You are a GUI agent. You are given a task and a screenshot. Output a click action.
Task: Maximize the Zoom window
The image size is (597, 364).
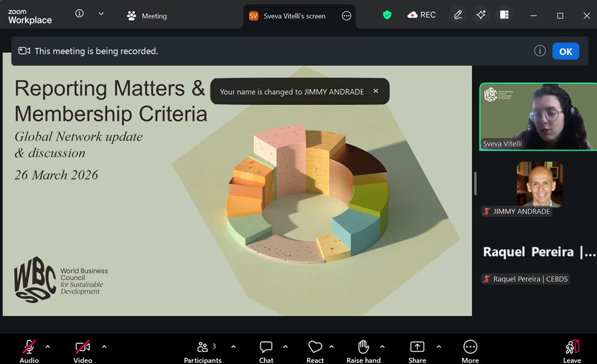coord(560,16)
